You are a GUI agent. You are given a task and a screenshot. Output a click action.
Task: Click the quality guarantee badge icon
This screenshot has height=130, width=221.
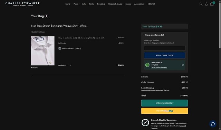click(x=145, y=122)
